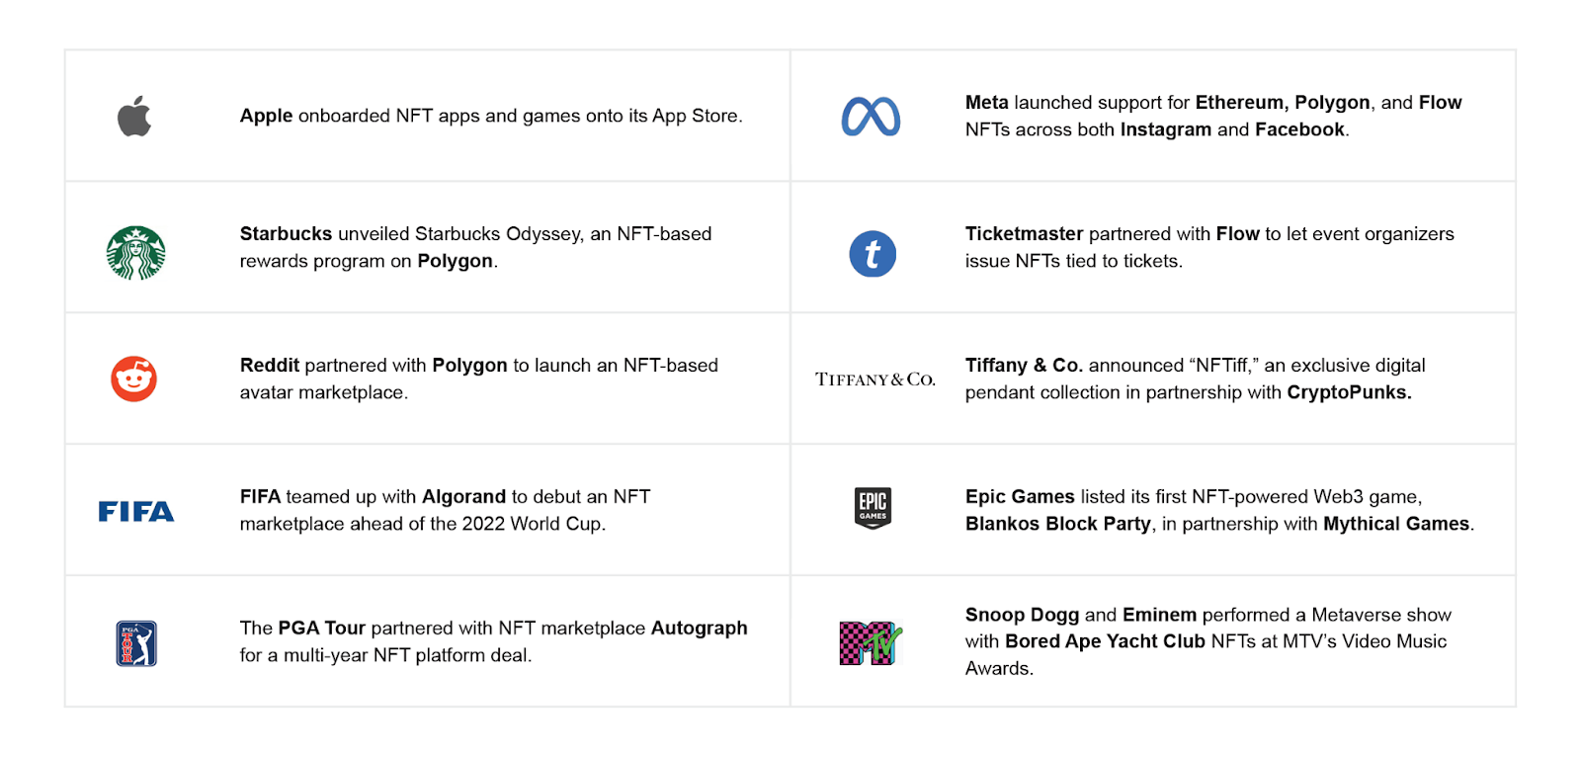Select the bold word Polygon in Reddit row

click(469, 366)
